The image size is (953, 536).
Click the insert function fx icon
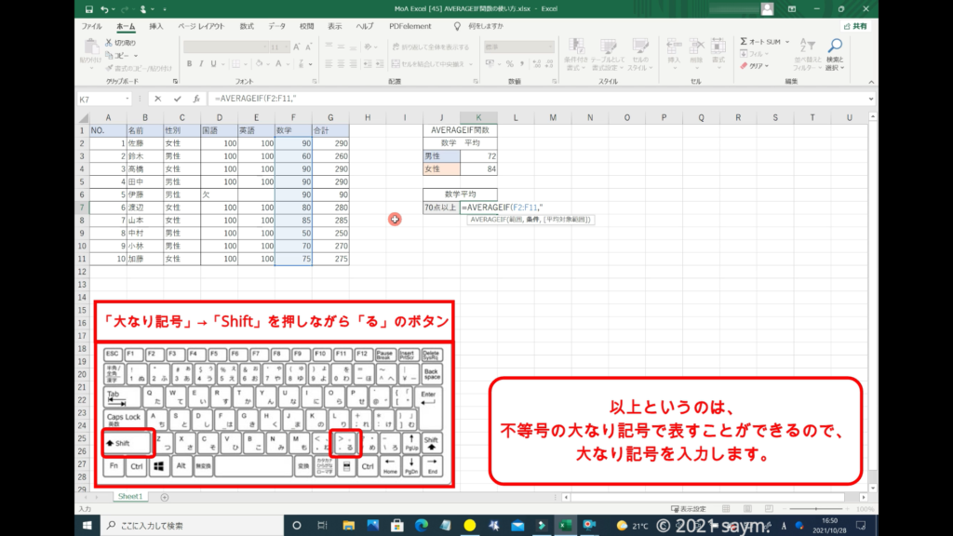196,99
